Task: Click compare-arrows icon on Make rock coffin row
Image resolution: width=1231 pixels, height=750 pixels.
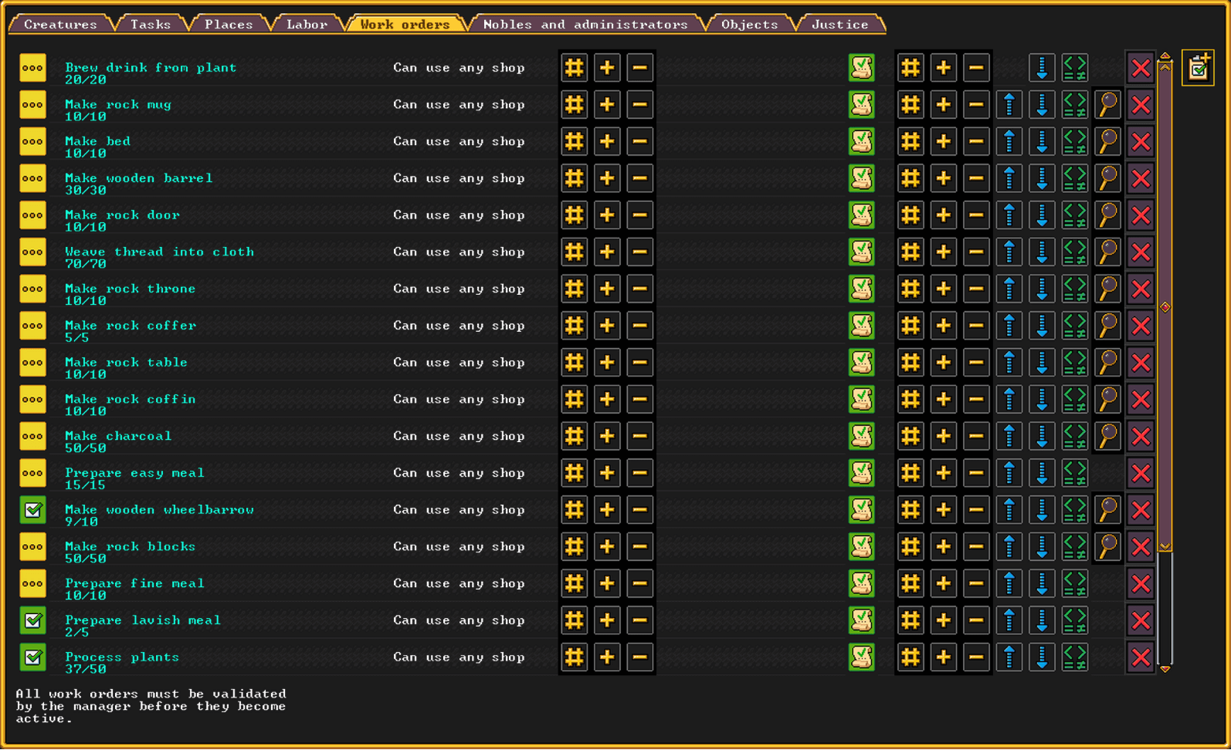Action: click(x=1075, y=400)
